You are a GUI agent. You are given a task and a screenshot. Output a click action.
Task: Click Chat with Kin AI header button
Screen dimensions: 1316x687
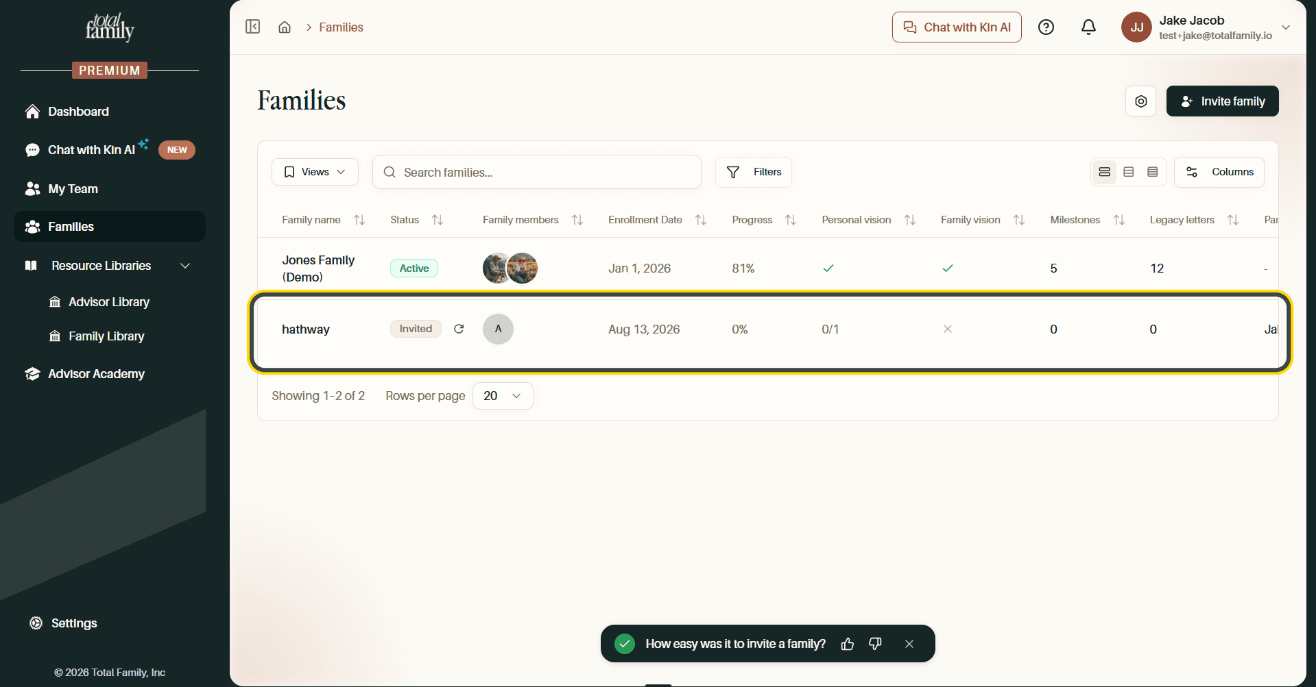click(x=957, y=27)
